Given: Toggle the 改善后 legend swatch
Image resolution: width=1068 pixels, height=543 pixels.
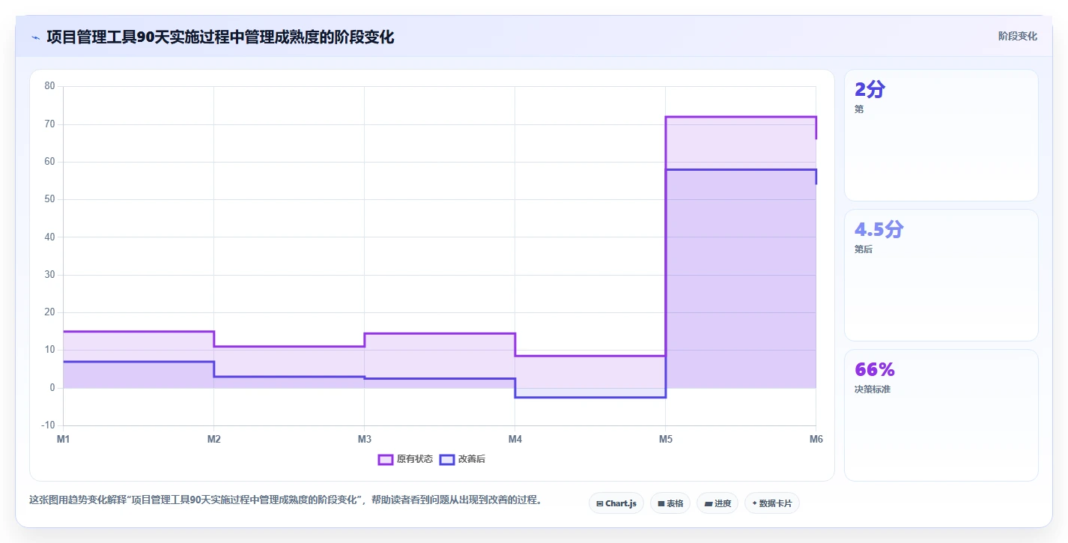Looking at the screenshot, I should point(447,459).
